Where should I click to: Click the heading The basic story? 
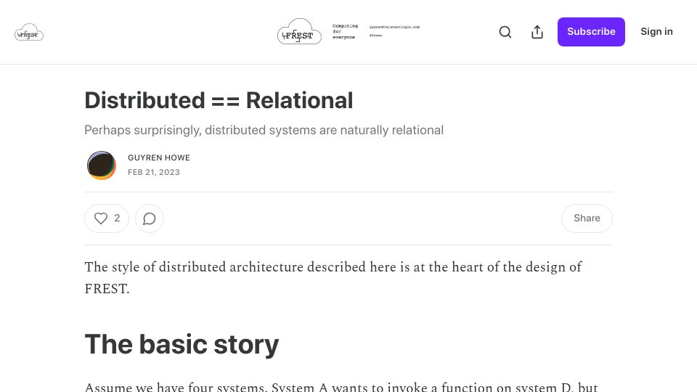182,344
